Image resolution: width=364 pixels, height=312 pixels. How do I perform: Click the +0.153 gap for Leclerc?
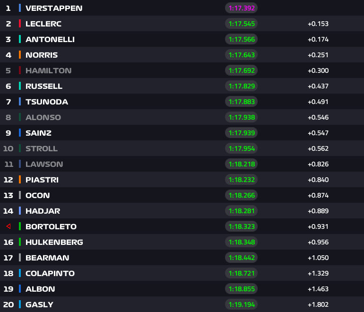(x=318, y=24)
